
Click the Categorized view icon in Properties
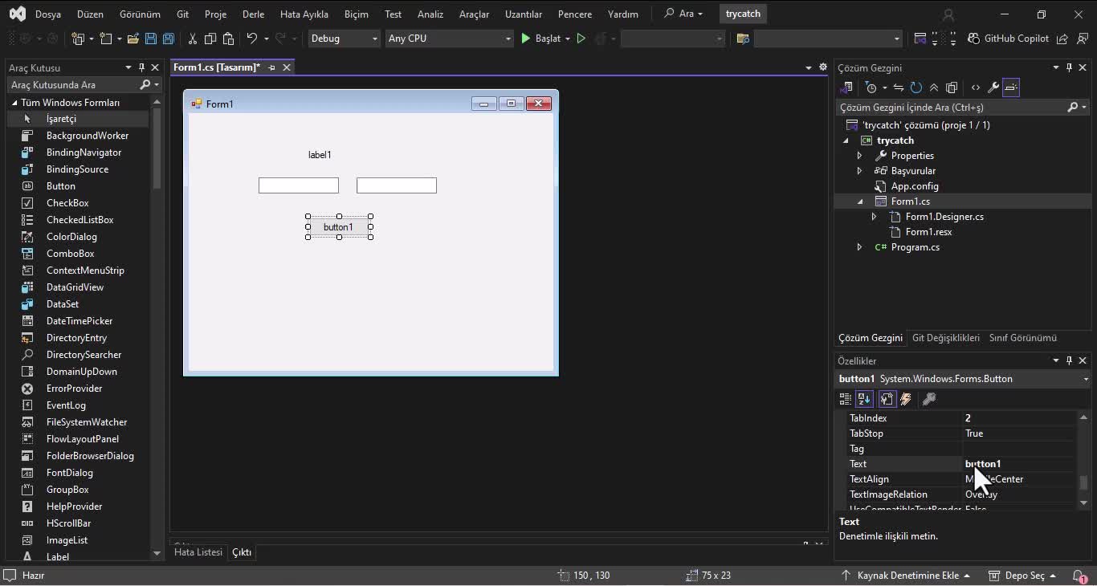pyautogui.click(x=845, y=399)
